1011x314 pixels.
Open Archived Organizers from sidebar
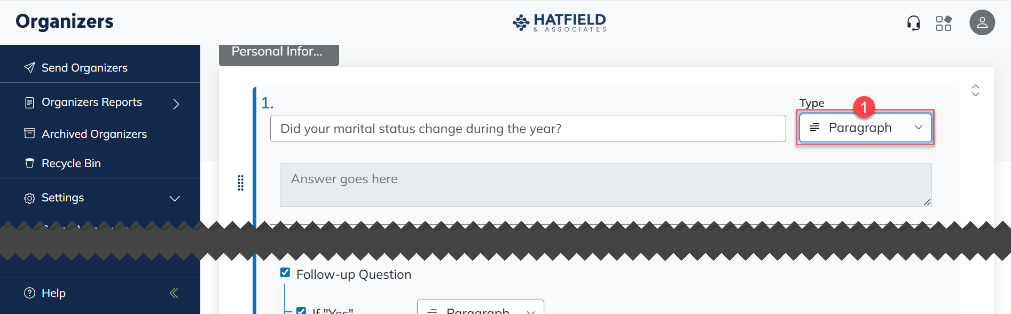coord(94,134)
